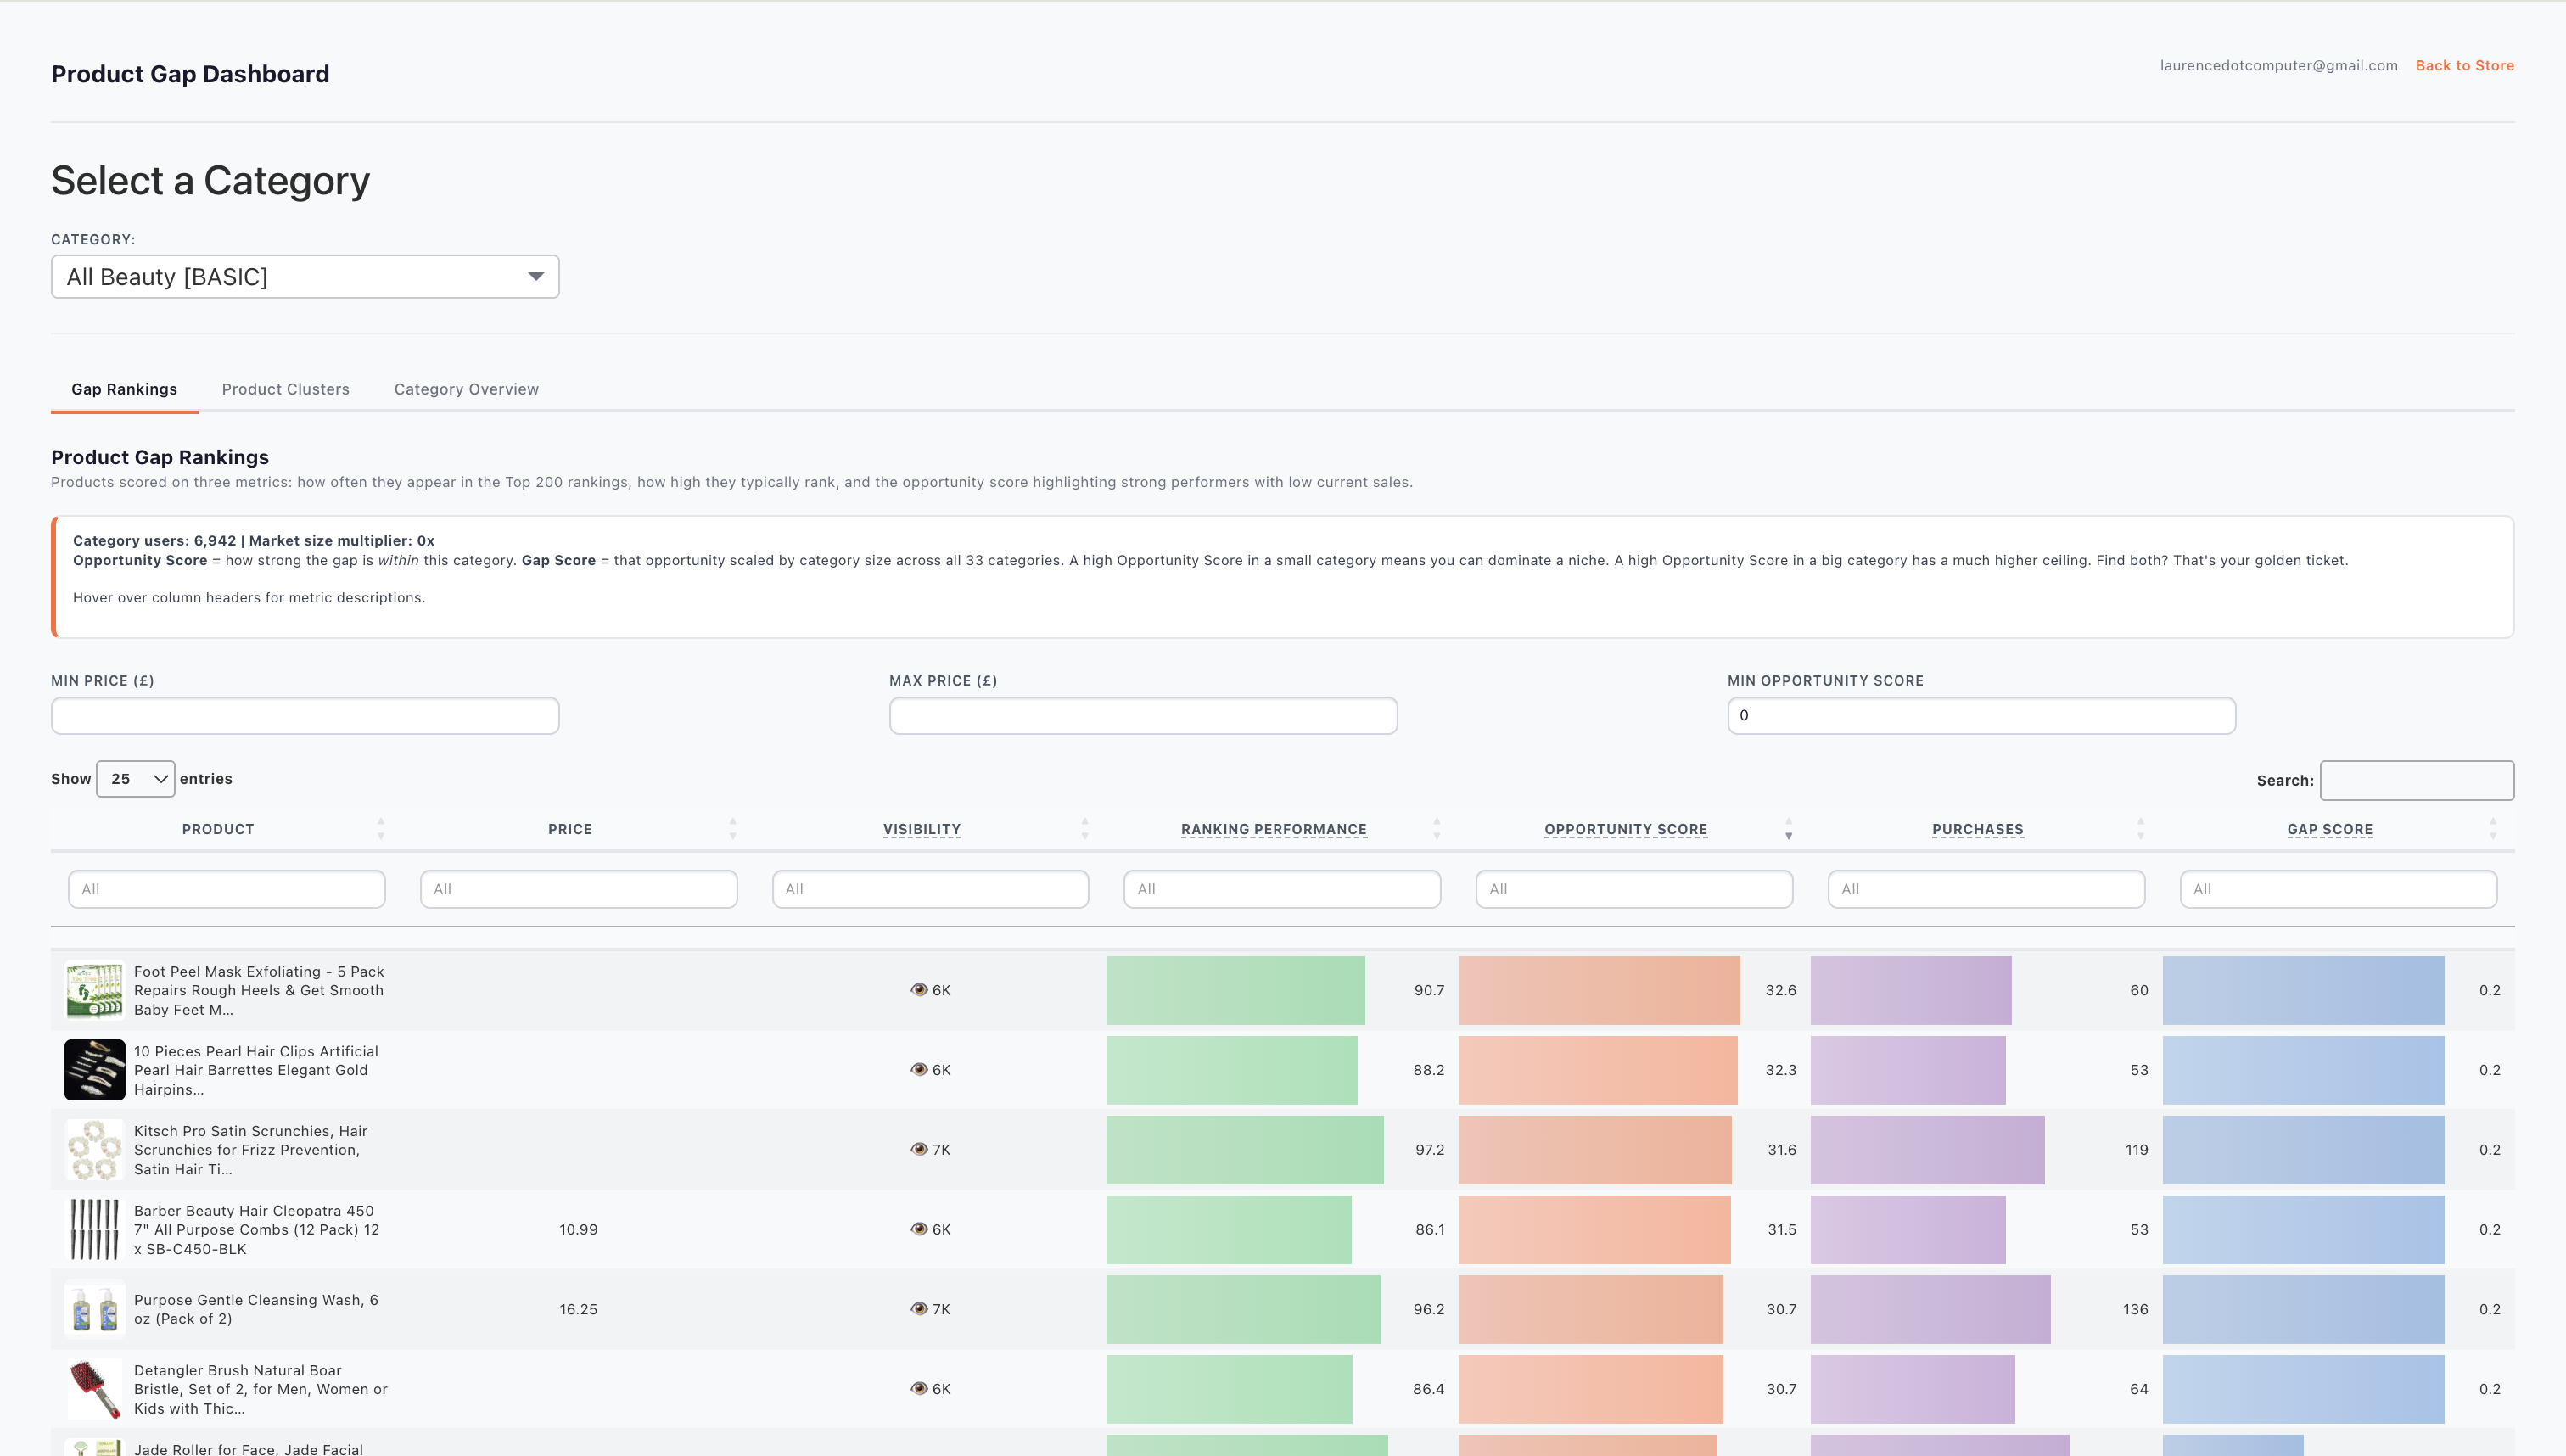This screenshot has height=1456, width=2566.
Task: Open the Category Overview tab
Action: [465, 389]
